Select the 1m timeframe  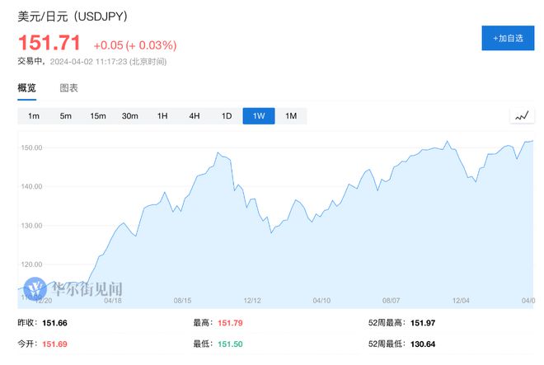(x=34, y=116)
